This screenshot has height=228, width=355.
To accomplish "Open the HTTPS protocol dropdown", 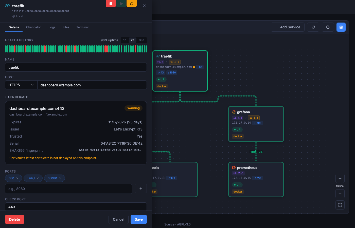I will point(21,85).
